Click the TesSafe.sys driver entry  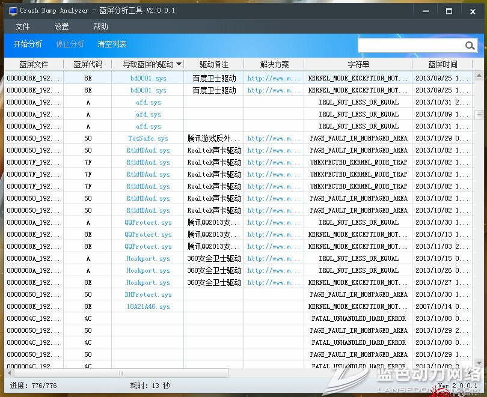click(148, 138)
